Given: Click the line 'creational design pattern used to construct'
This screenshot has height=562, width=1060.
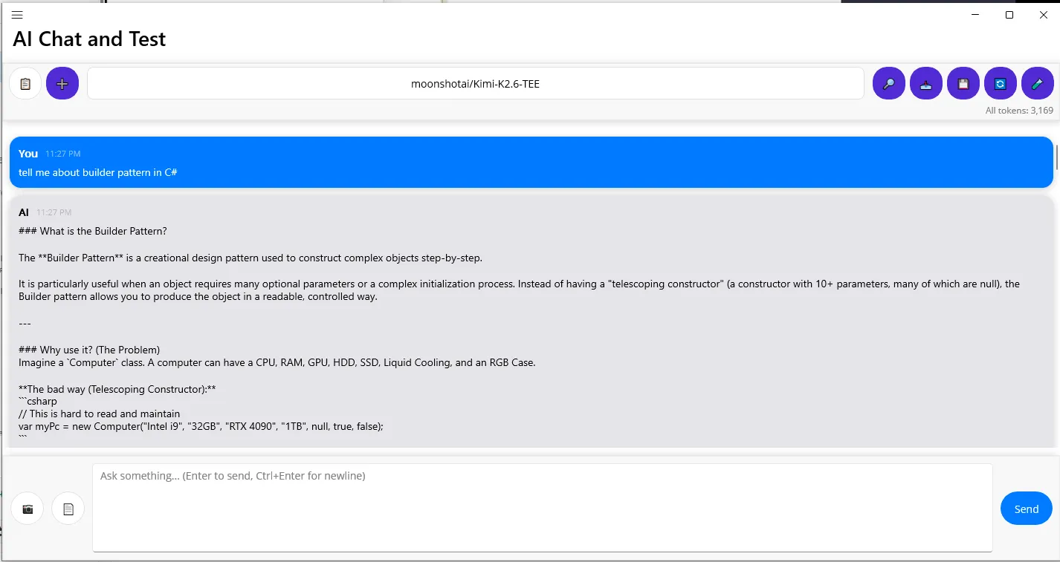Looking at the screenshot, I should 251,258.
